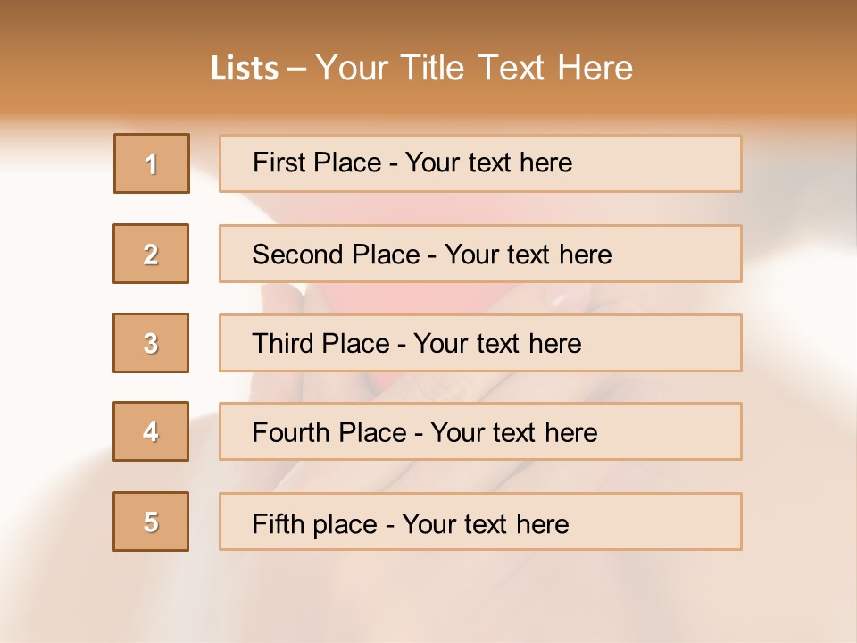The width and height of the screenshot is (857, 643).
Task: Click the number 4 square
Action: click(151, 432)
